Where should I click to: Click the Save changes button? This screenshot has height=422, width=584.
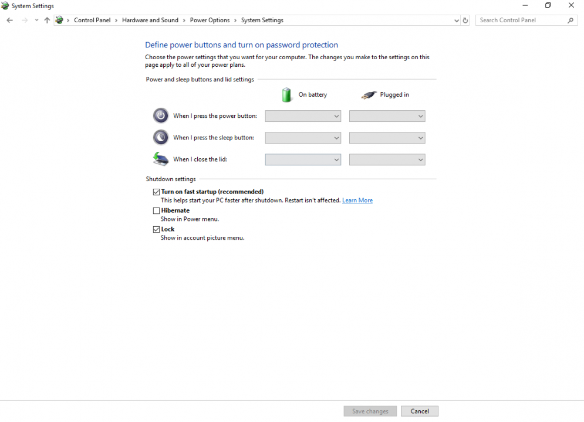pos(370,411)
